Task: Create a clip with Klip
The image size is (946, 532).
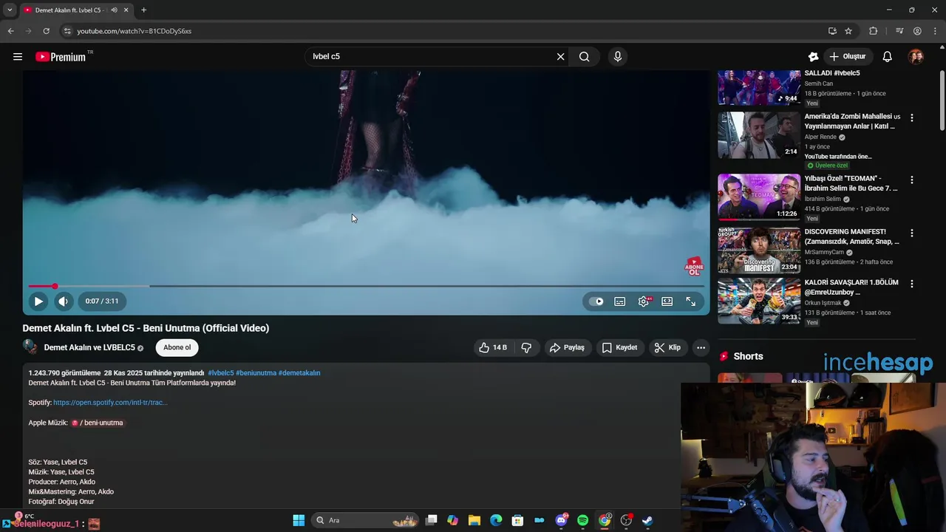Action: (x=667, y=347)
